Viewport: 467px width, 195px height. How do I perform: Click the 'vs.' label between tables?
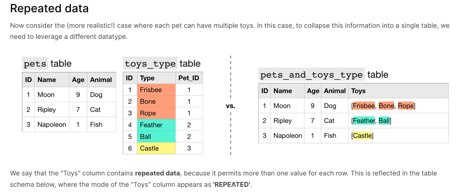click(x=231, y=106)
